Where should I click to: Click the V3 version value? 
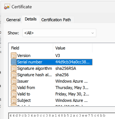point(58,55)
